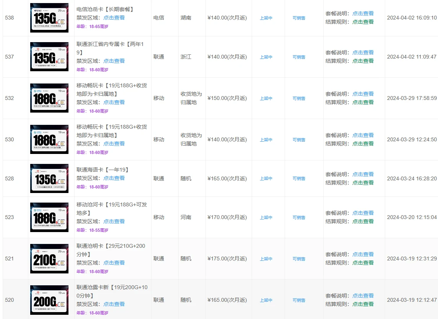Image resolution: width=438 pixels, height=319 pixels.
Task: Click the operator cell 电信
Action: [159, 18]
